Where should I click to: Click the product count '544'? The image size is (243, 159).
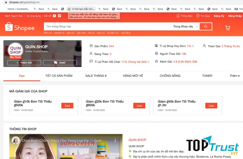(111, 46)
